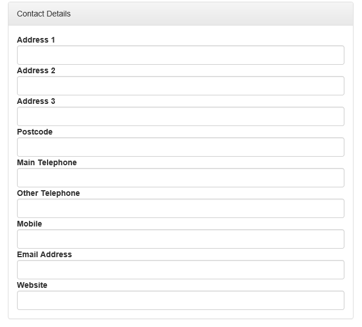Screen dimensions: 362x327
Task: Click the "Address 1" field label
Action: coord(36,40)
